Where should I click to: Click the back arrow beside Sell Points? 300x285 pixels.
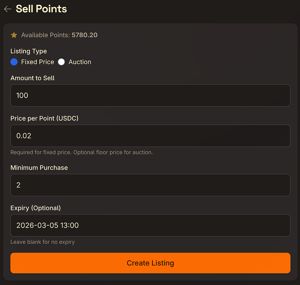point(7,9)
